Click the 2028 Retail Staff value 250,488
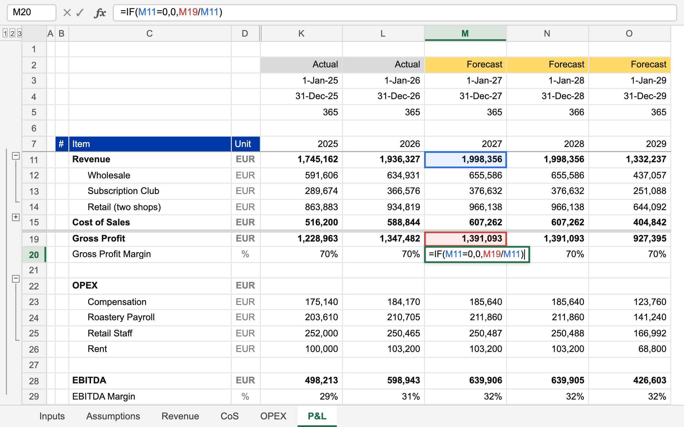 [x=548, y=333]
